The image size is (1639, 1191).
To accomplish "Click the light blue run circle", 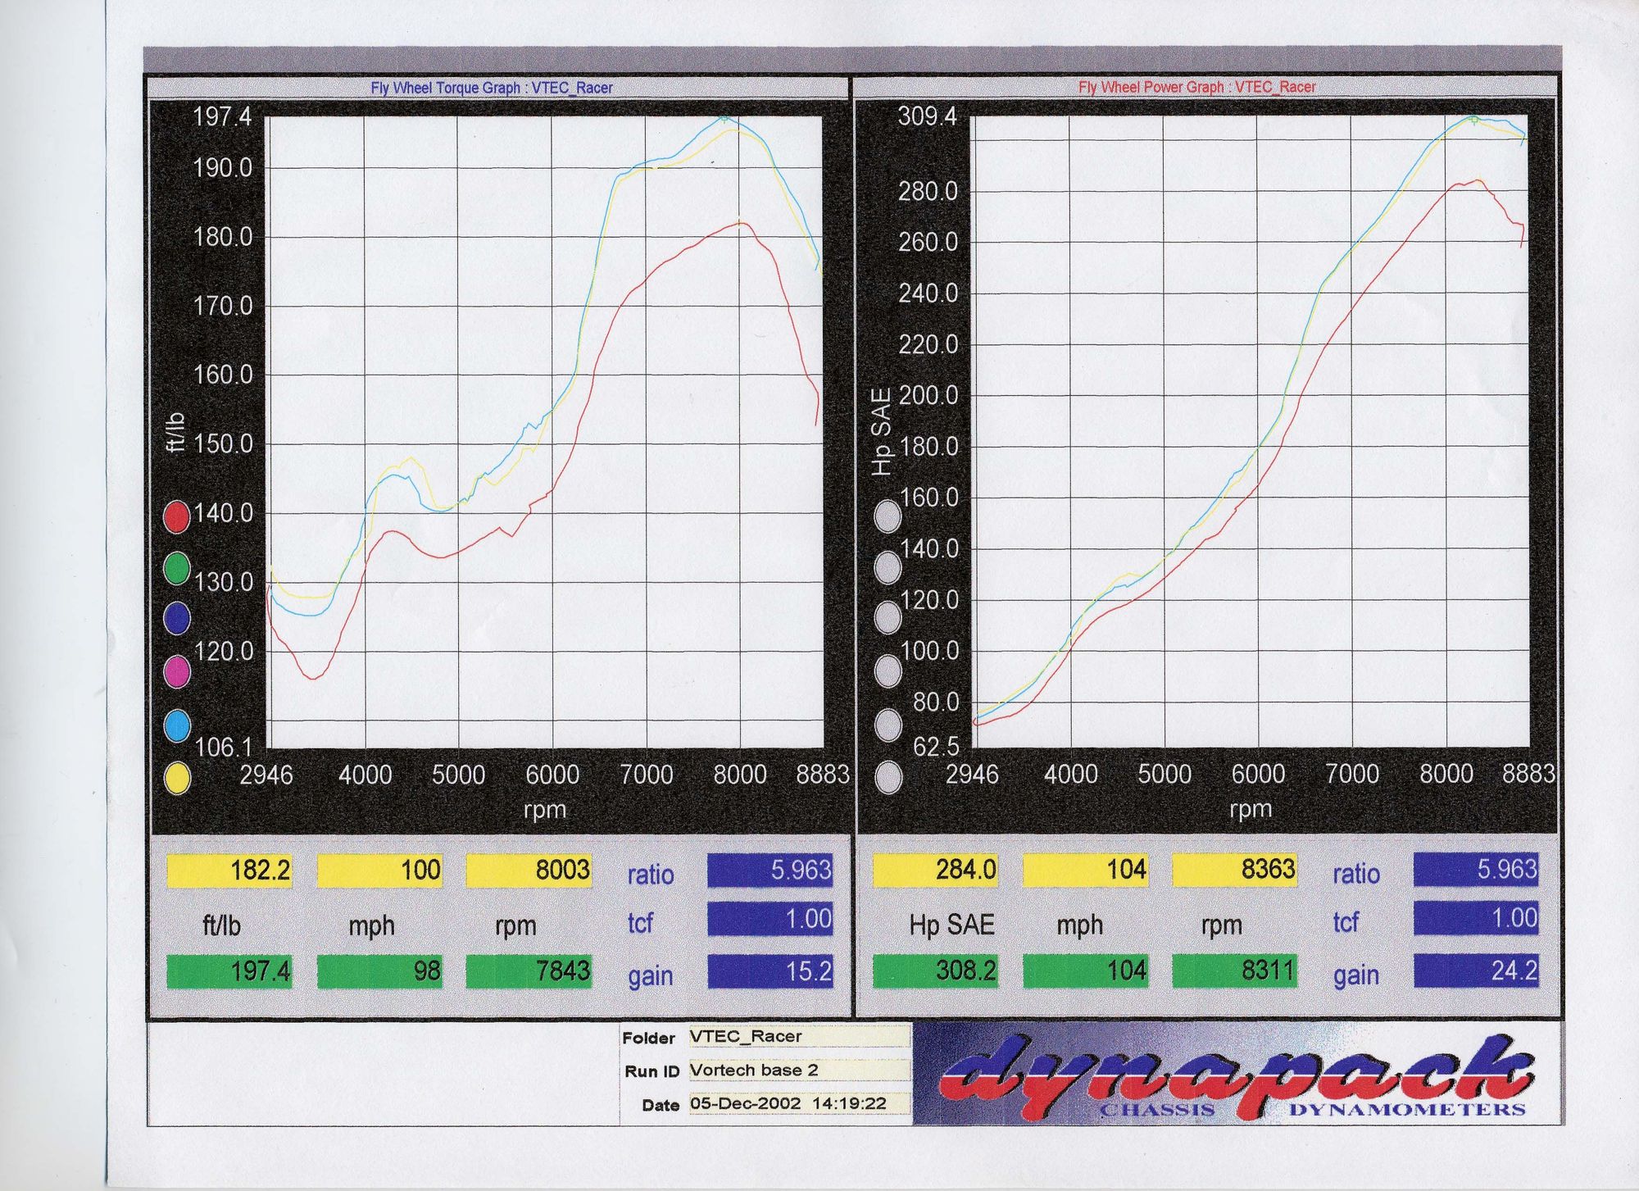I will (x=177, y=725).
